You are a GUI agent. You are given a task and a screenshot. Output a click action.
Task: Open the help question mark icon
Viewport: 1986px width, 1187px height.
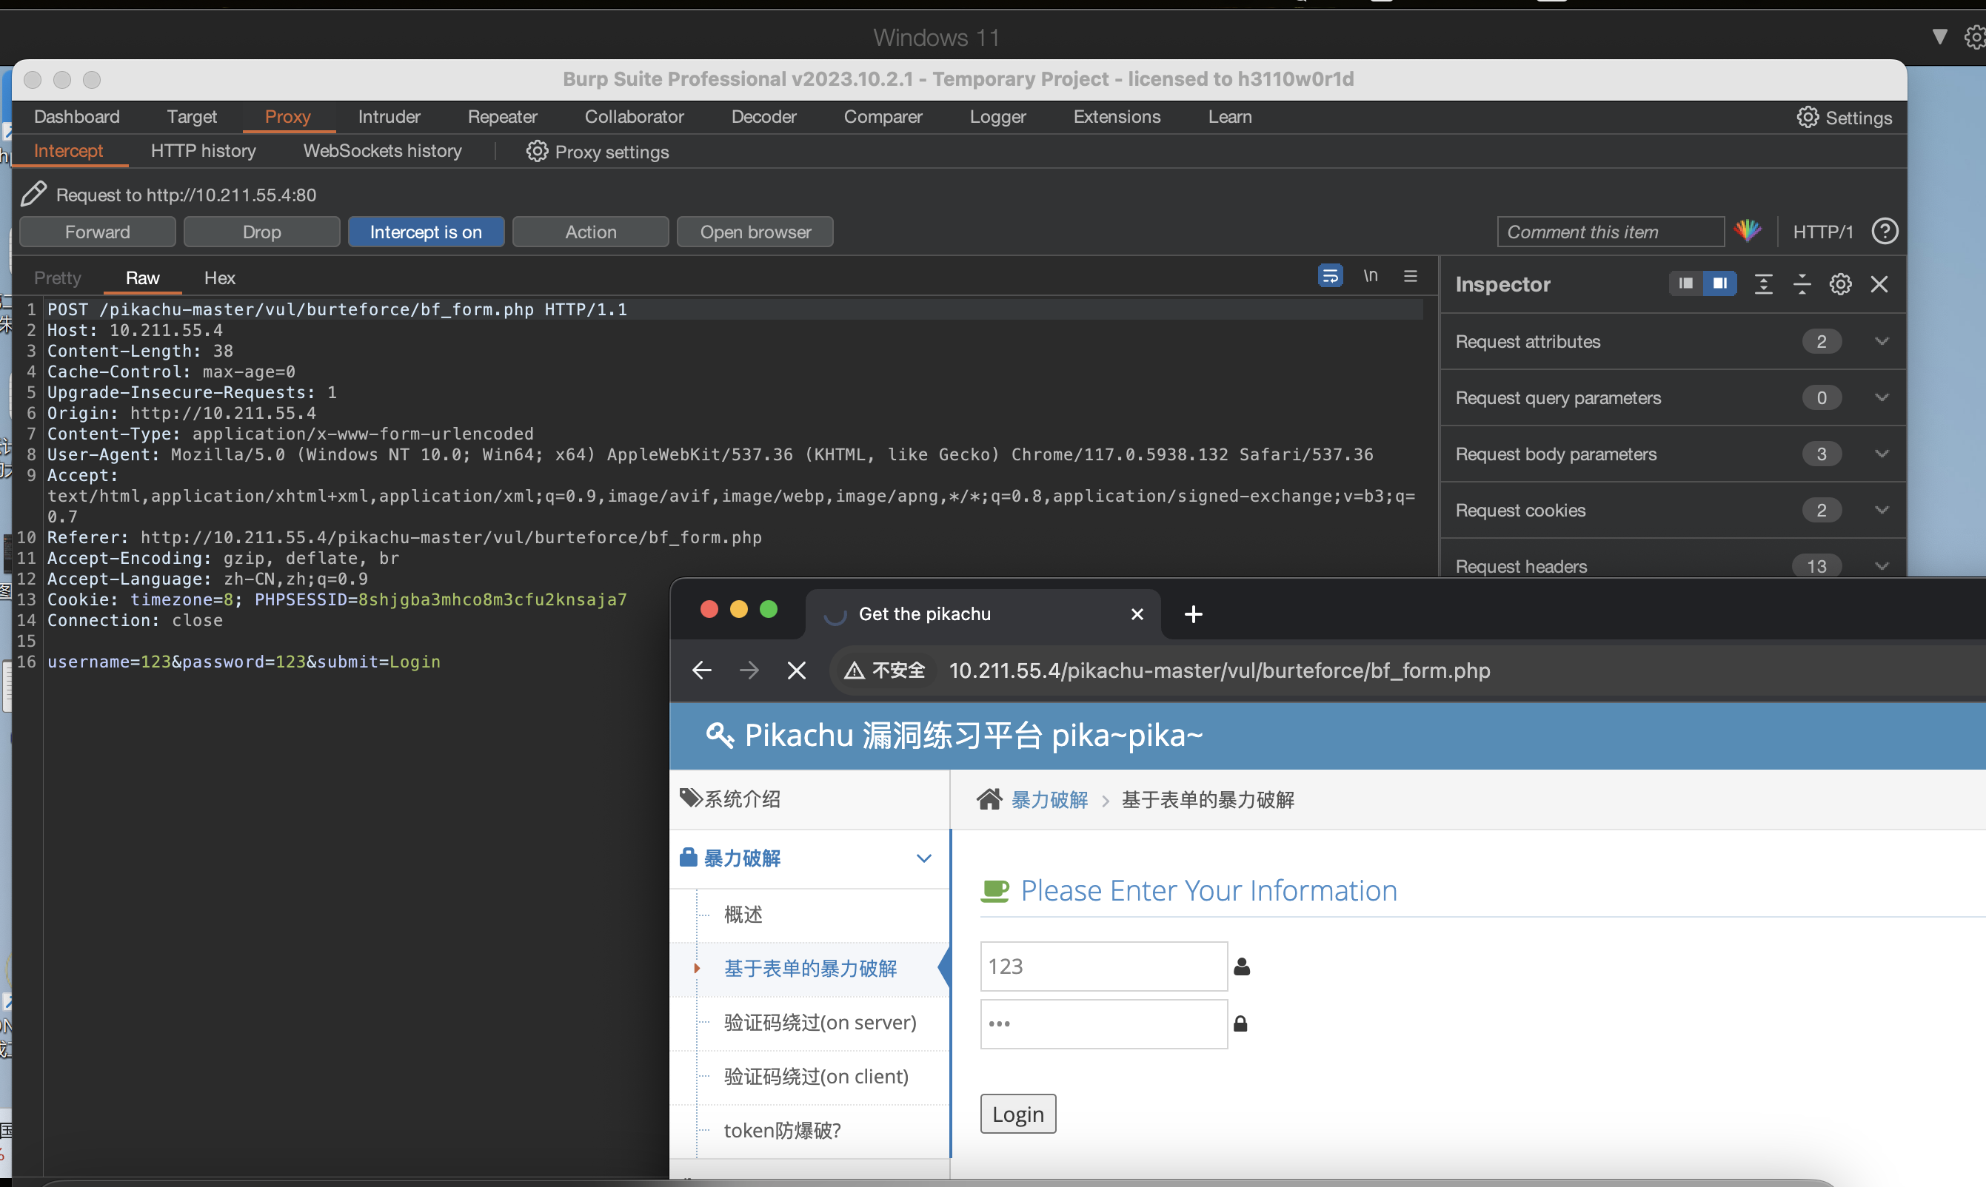point(1885,231)
